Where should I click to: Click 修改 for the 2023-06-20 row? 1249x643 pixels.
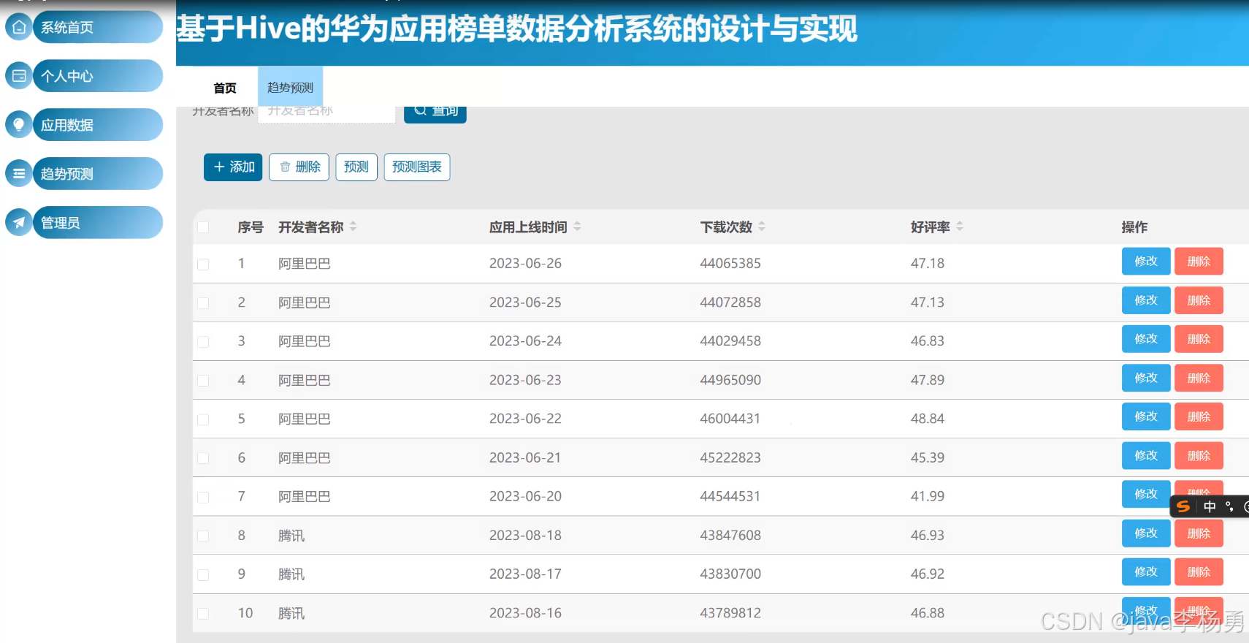[x=1146, y=494]
